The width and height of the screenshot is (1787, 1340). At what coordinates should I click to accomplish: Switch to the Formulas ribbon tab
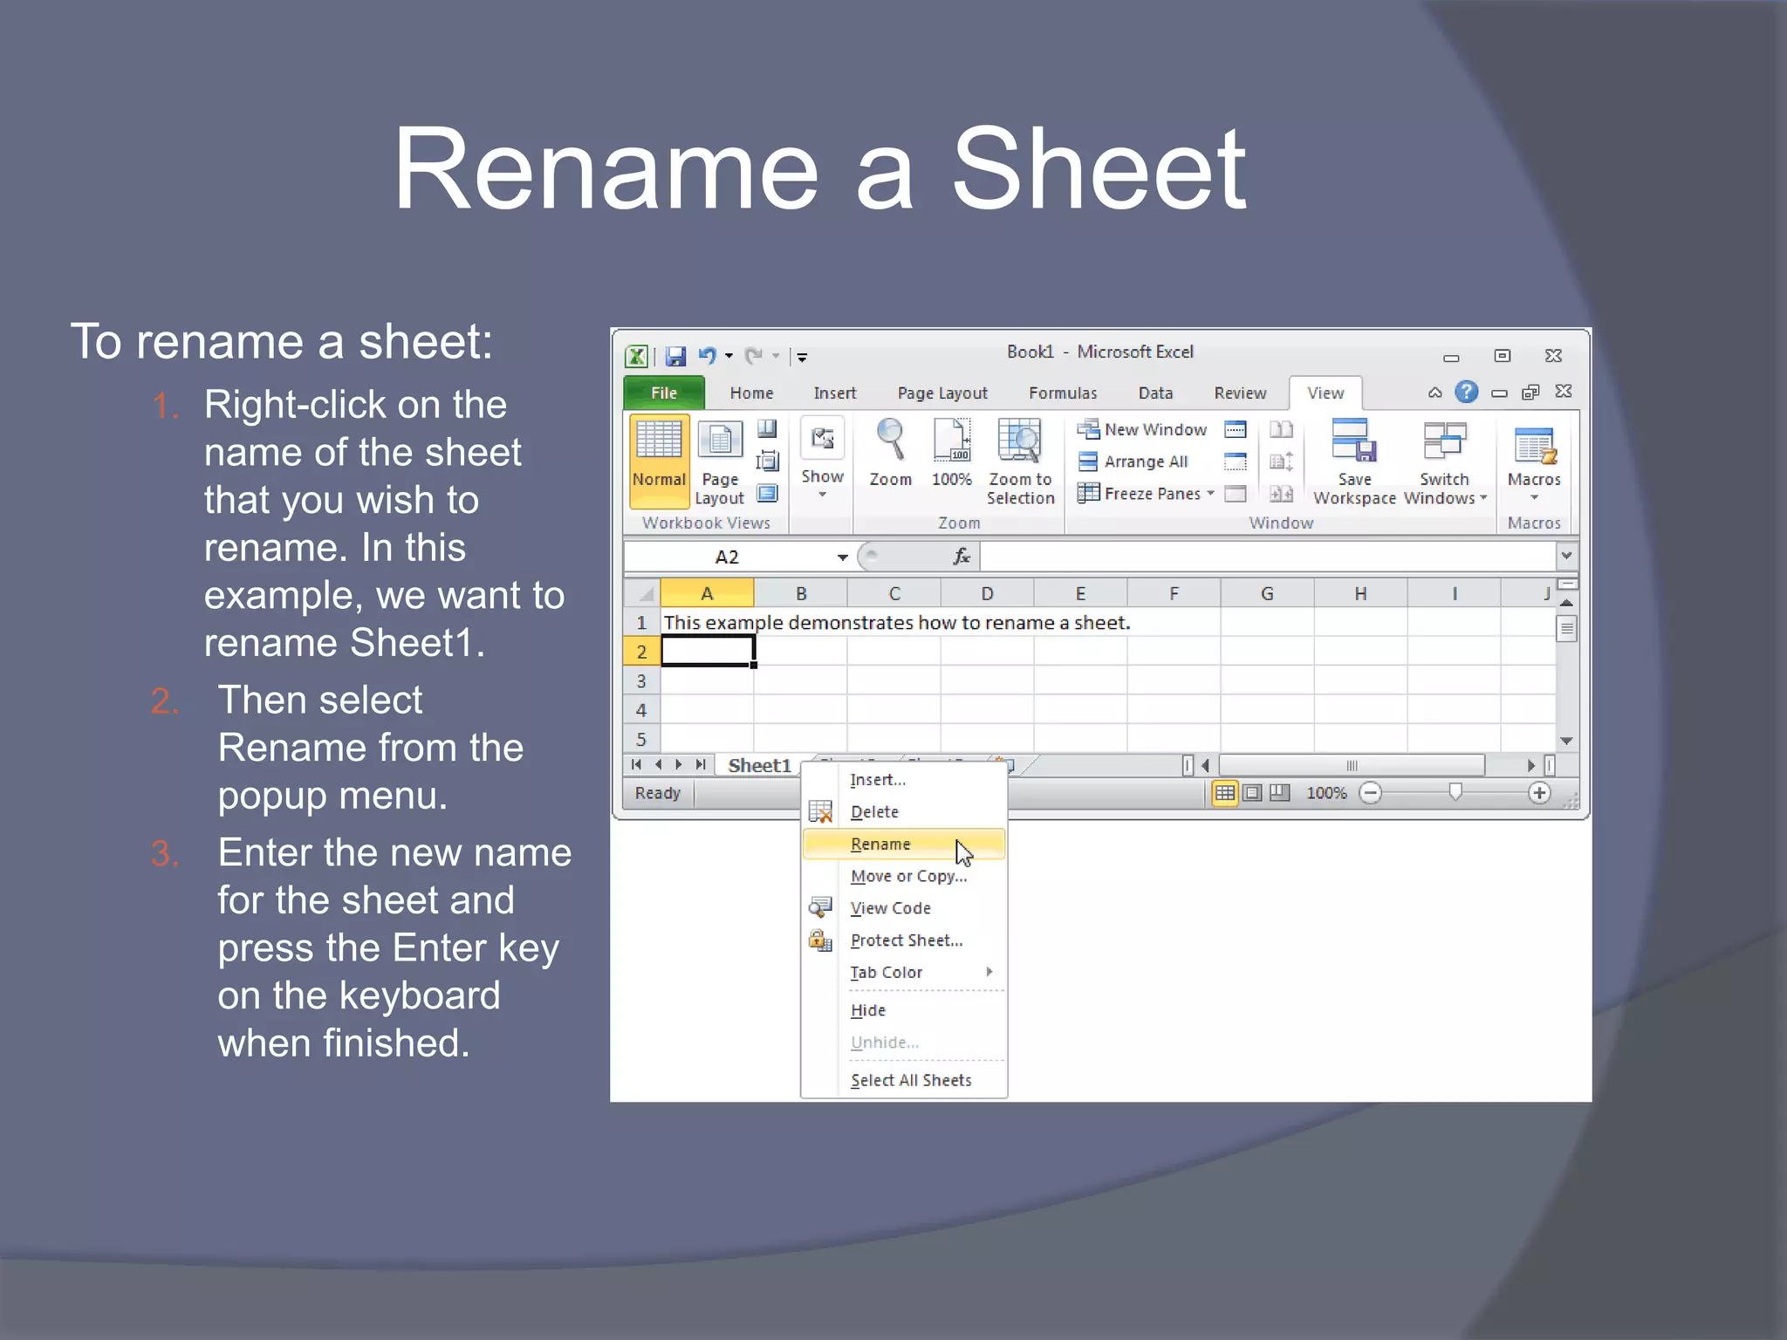(x=1063, y=393)
